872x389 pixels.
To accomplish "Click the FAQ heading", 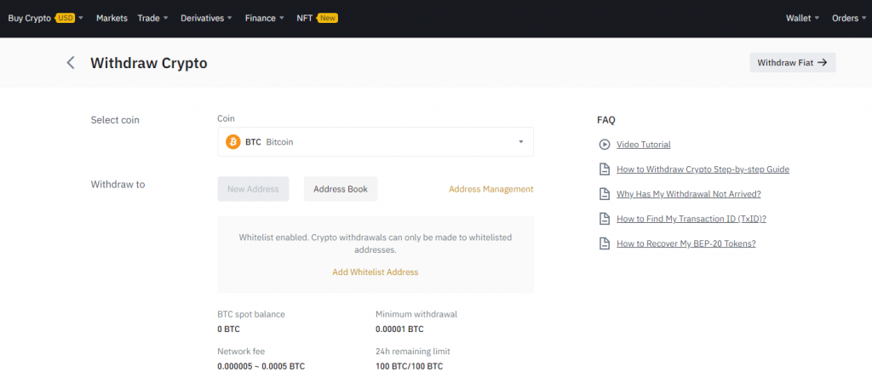I will tap(606, 120).
